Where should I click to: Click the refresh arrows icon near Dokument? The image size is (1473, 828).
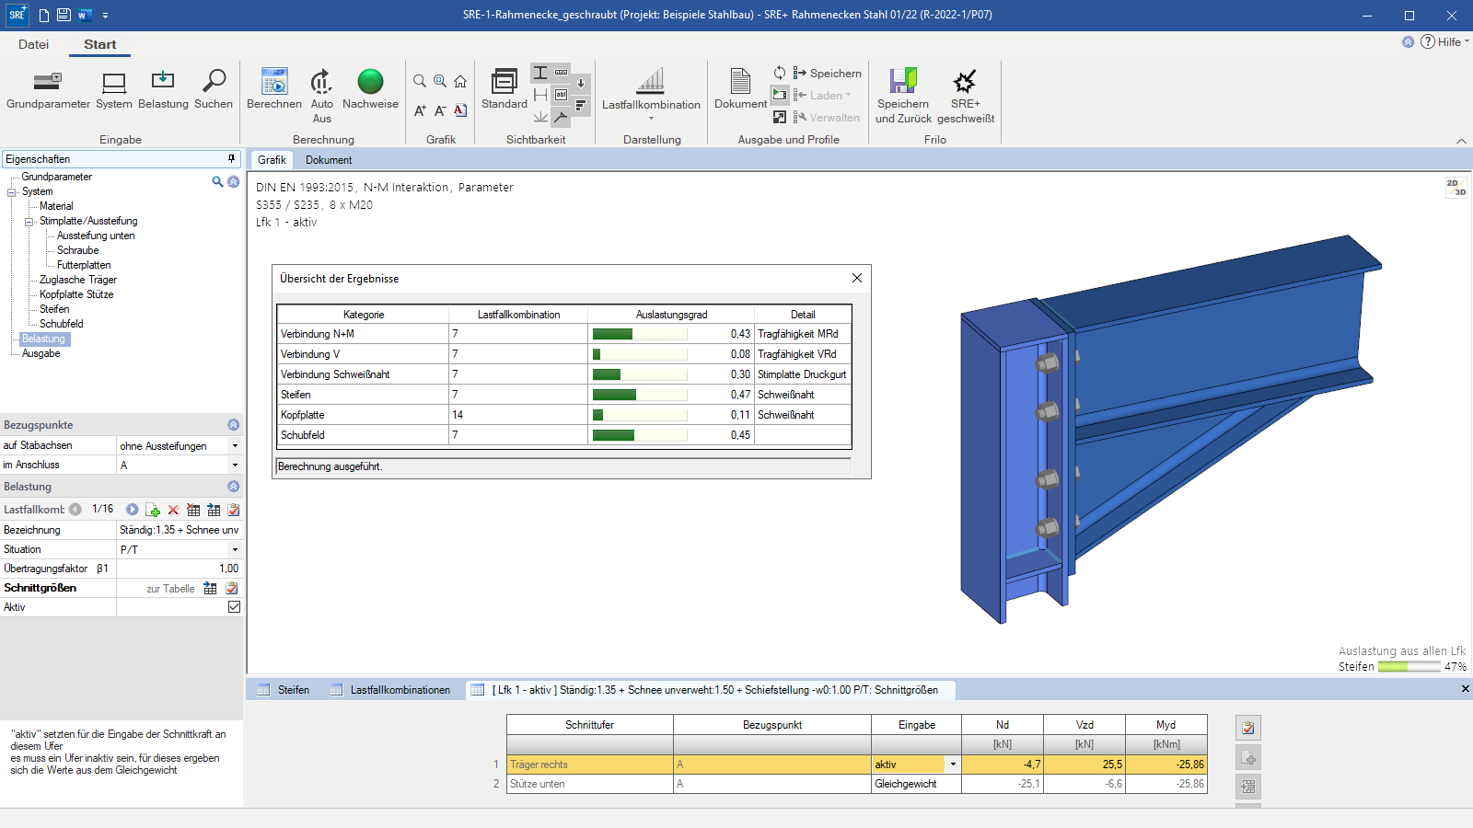point(780,73)
